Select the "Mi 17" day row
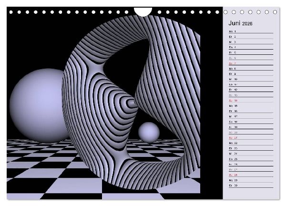286x206 pixels. tap(251, 116)
